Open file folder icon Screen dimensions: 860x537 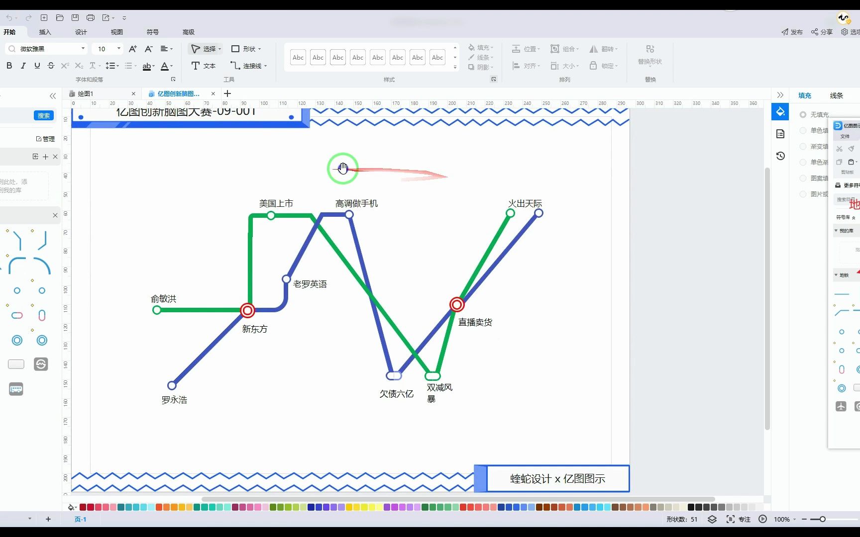click(60, 18)
